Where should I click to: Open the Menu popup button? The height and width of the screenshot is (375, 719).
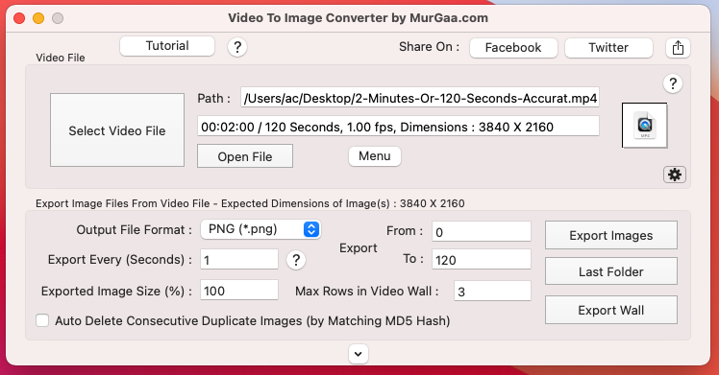click(375, 156)
